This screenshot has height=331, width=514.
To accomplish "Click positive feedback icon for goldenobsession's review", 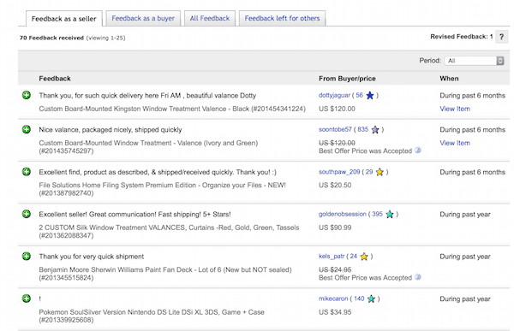I will coord(27,214).
